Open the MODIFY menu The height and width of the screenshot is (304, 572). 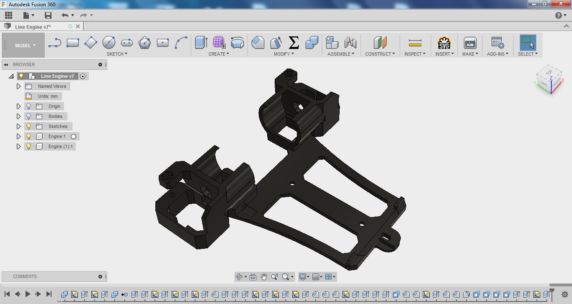coord(284,54)
